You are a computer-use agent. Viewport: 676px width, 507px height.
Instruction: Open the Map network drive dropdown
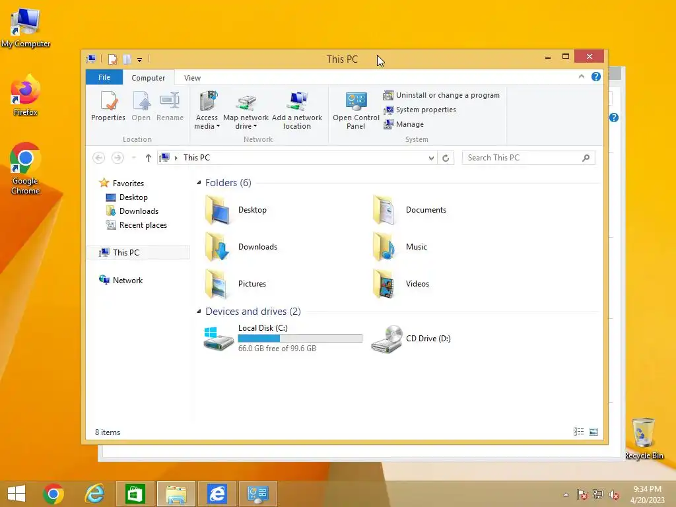(246, 110)
